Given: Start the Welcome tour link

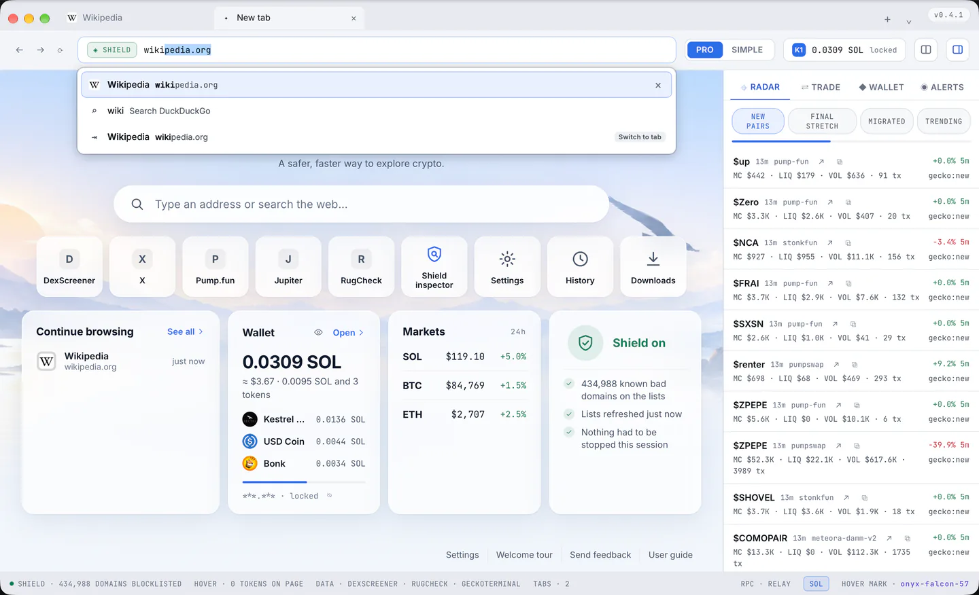Looking at the screenshot, I should [x=524, y=555].
